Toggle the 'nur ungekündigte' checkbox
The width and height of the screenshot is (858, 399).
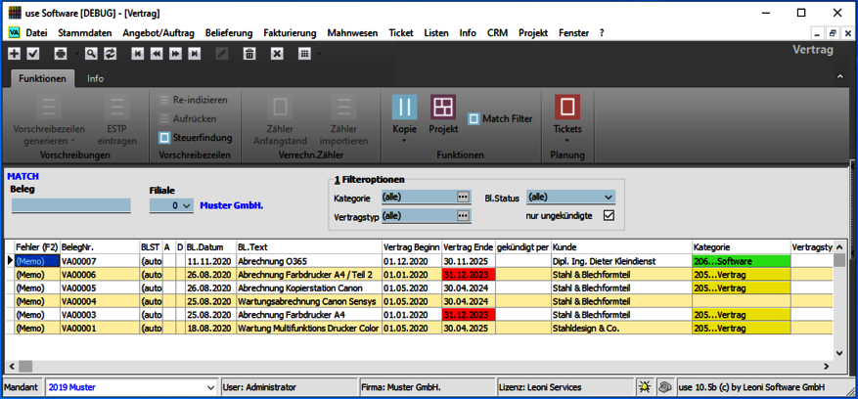tap(609, 215)
